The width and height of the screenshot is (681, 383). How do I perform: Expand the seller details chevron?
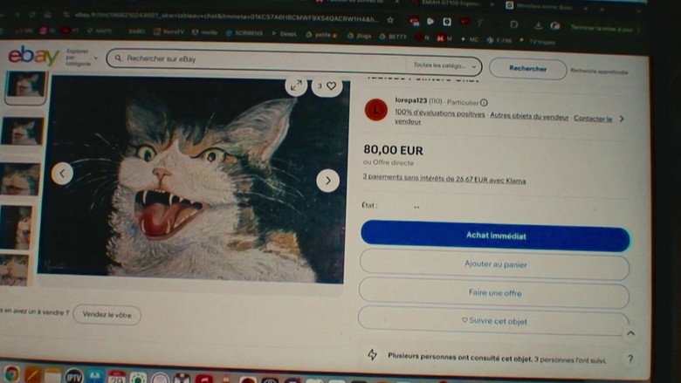[x=622, y=119]
